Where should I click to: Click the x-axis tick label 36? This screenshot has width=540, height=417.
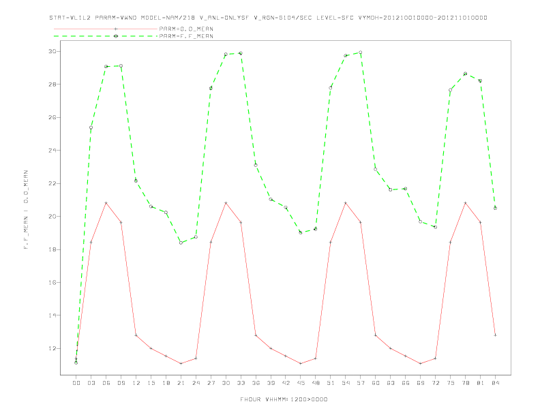256,383
